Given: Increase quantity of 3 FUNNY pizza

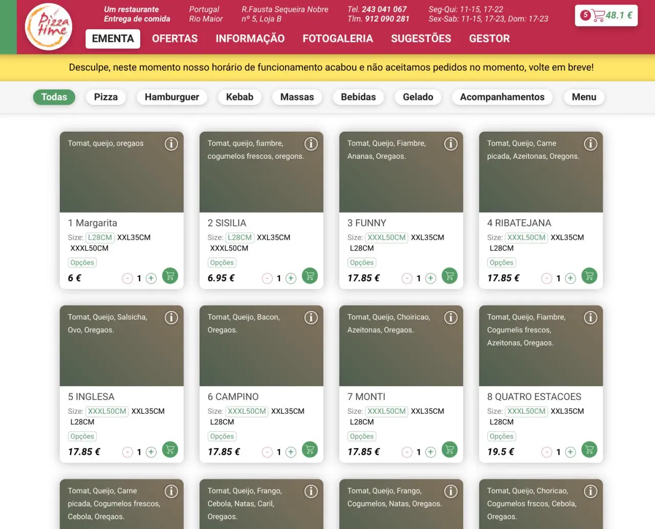Looking at the screenshot, I should [431, 278].
